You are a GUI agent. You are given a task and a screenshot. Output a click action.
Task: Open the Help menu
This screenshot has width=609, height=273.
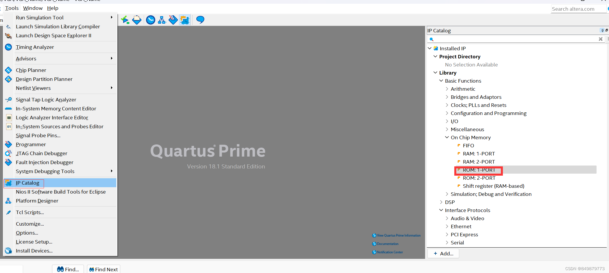point(53,8)
